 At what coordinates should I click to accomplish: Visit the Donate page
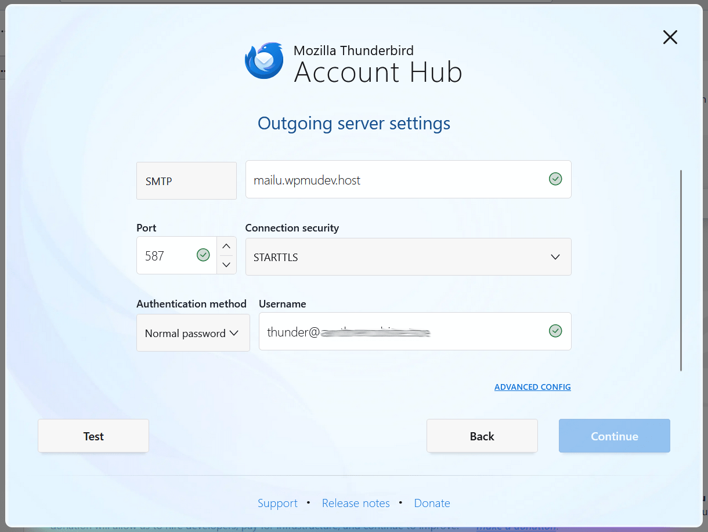[432, 503]
